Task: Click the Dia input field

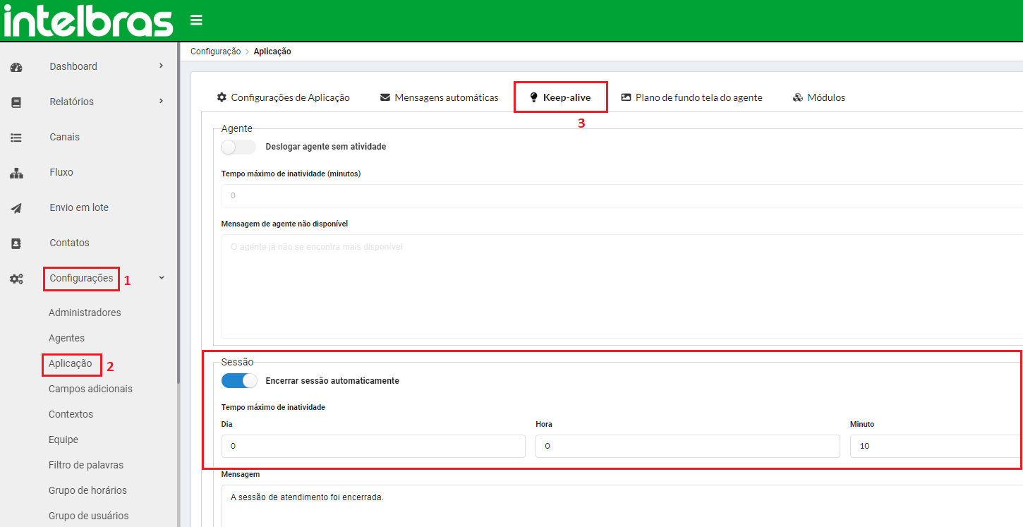Action: 373,446
